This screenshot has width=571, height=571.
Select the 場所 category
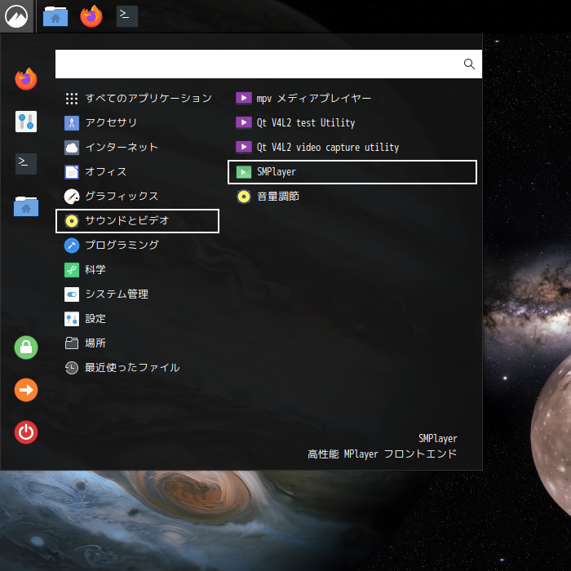tap(137, 343)
